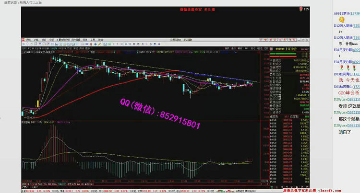Image resolution: width=360 pixels, height=193 pixels.
Task: Open the 工具 menu in the menu bar
Action: [x=93, y=40]
